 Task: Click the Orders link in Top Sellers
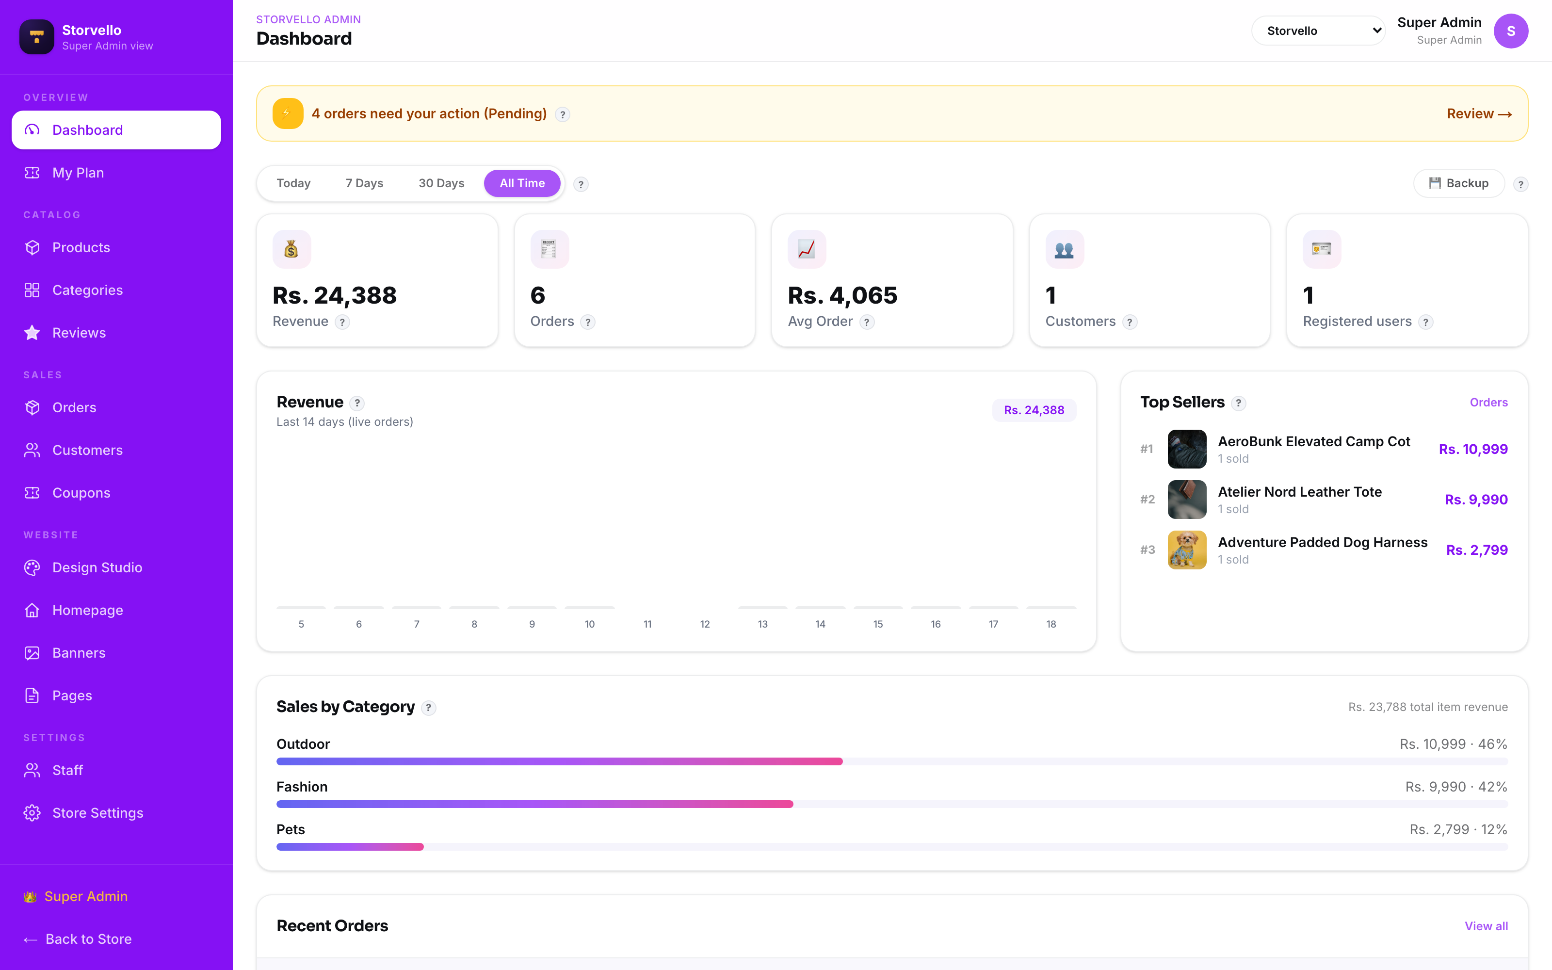(1488, 402)
